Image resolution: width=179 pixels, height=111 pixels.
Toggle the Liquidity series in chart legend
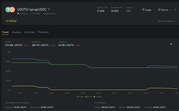(x=98, y=97)
